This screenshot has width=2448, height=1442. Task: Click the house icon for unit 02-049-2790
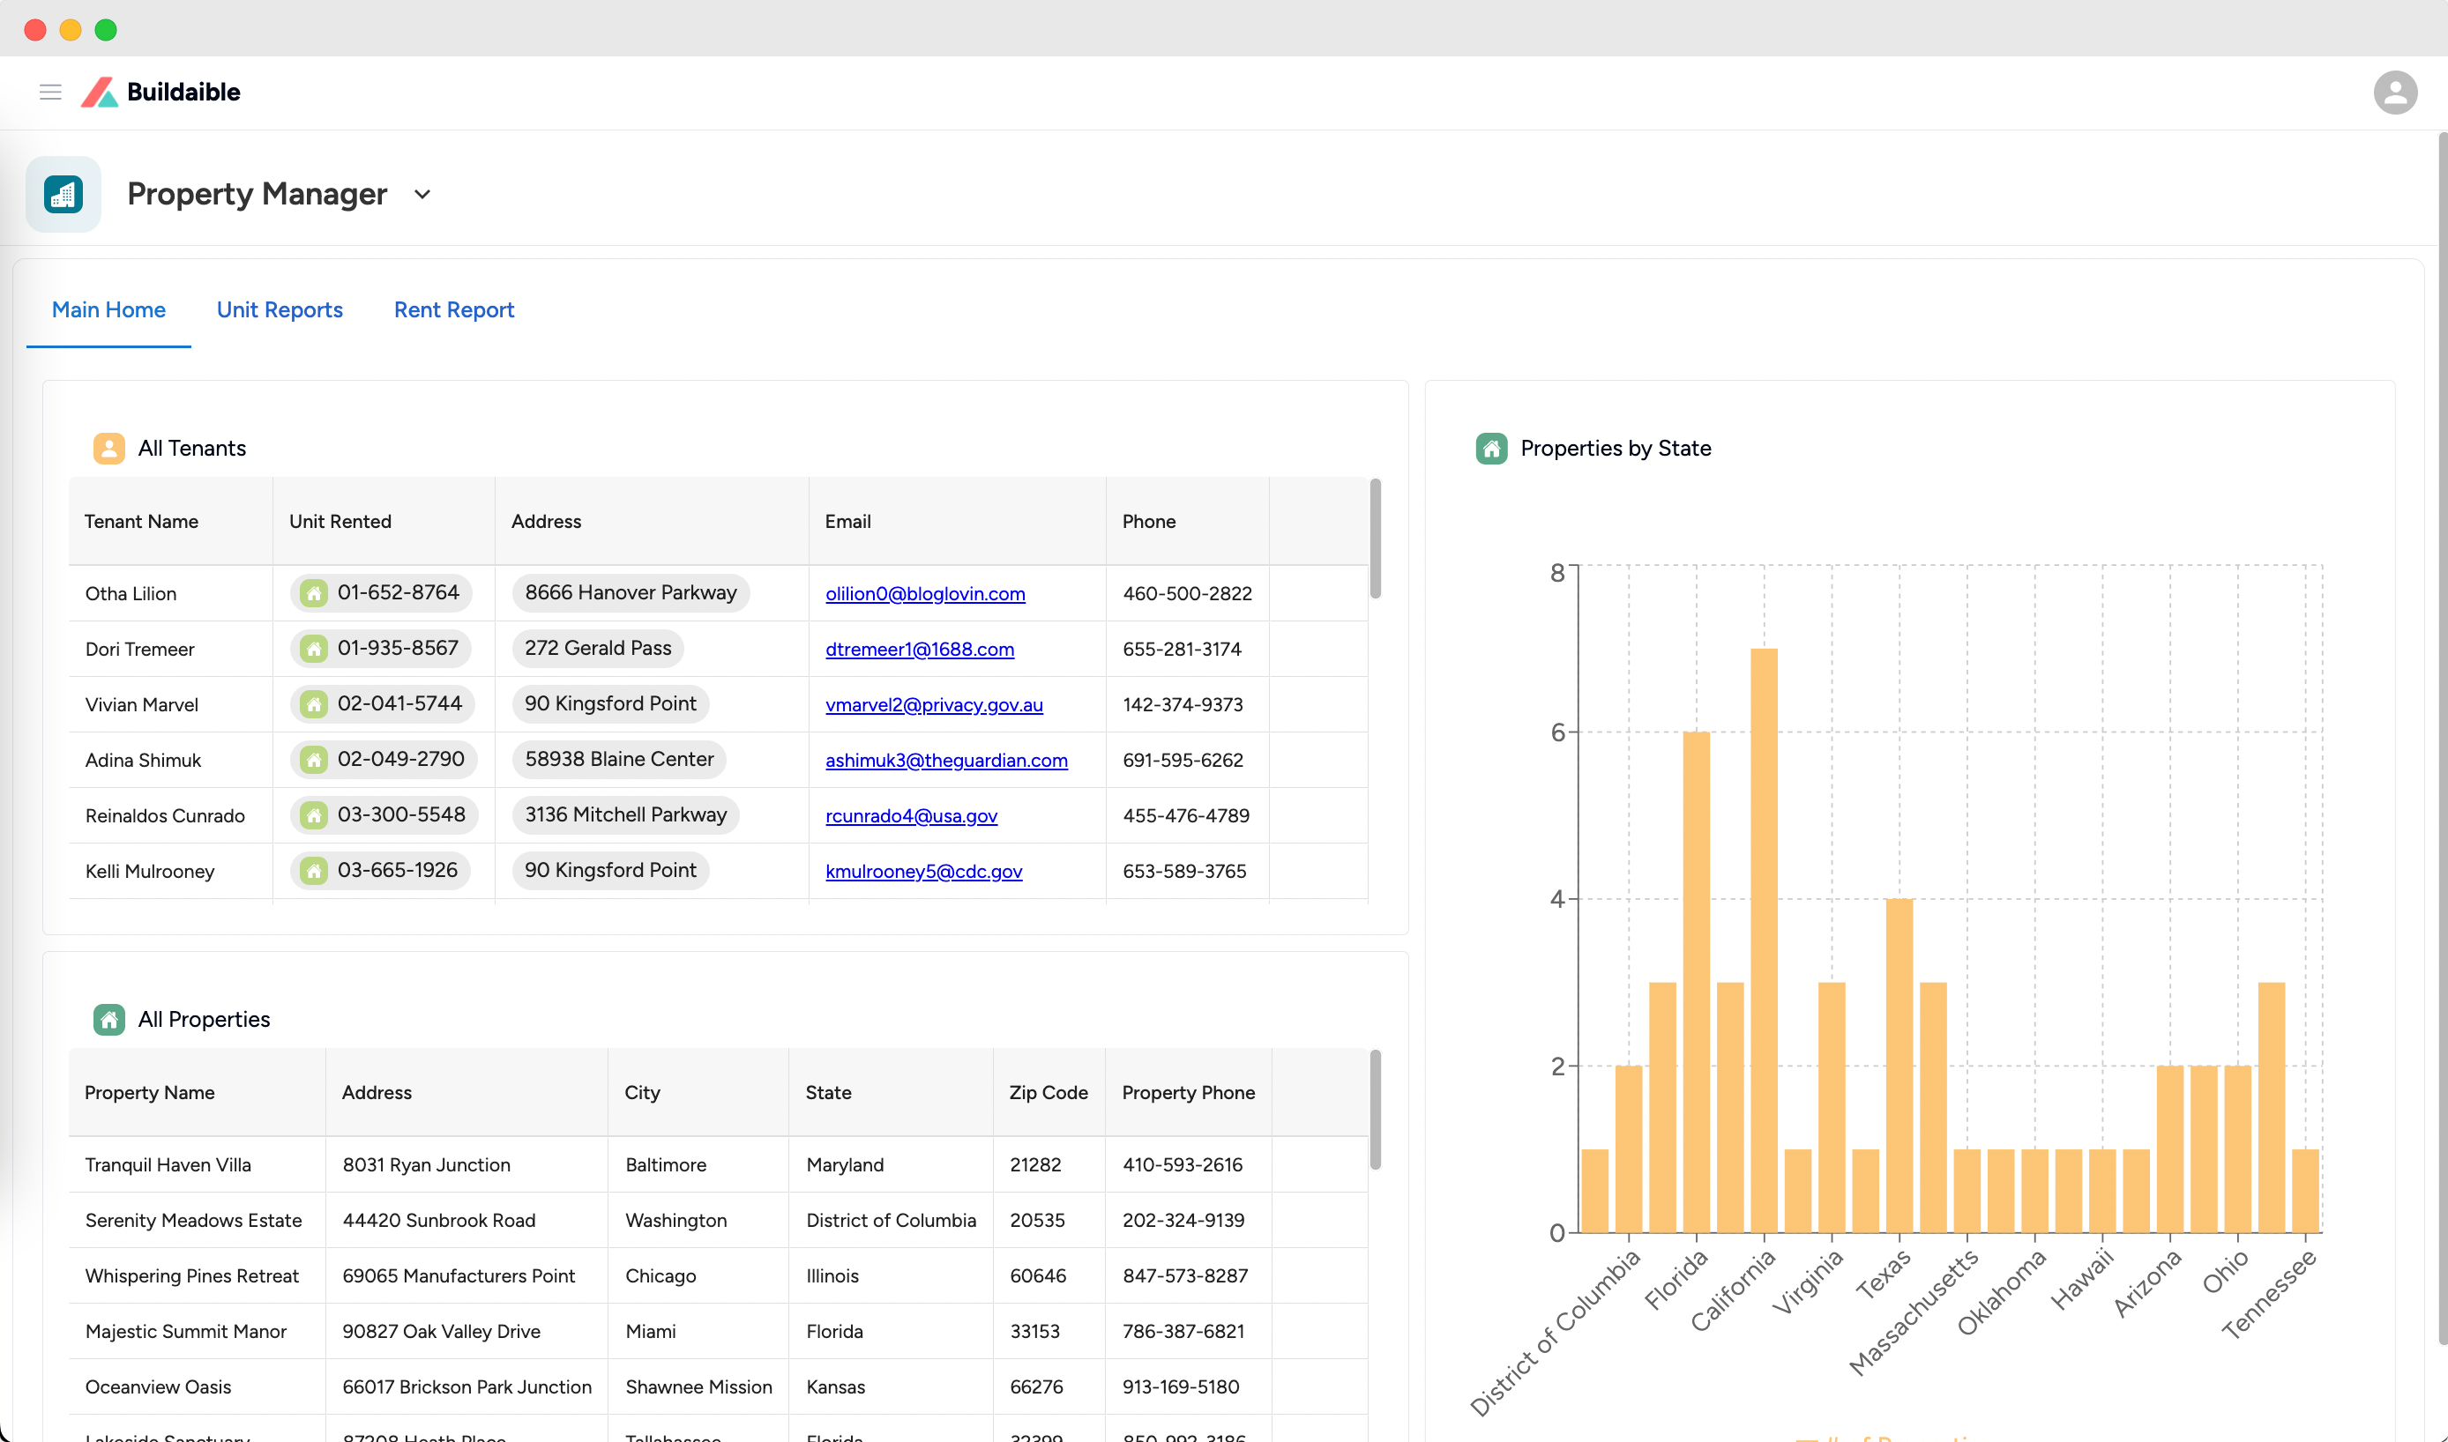click(x=313, y=759)
